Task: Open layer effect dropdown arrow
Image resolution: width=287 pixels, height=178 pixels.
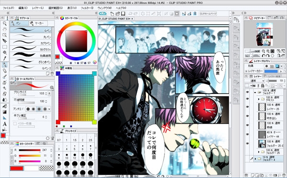Action: (x=282, y=66)
